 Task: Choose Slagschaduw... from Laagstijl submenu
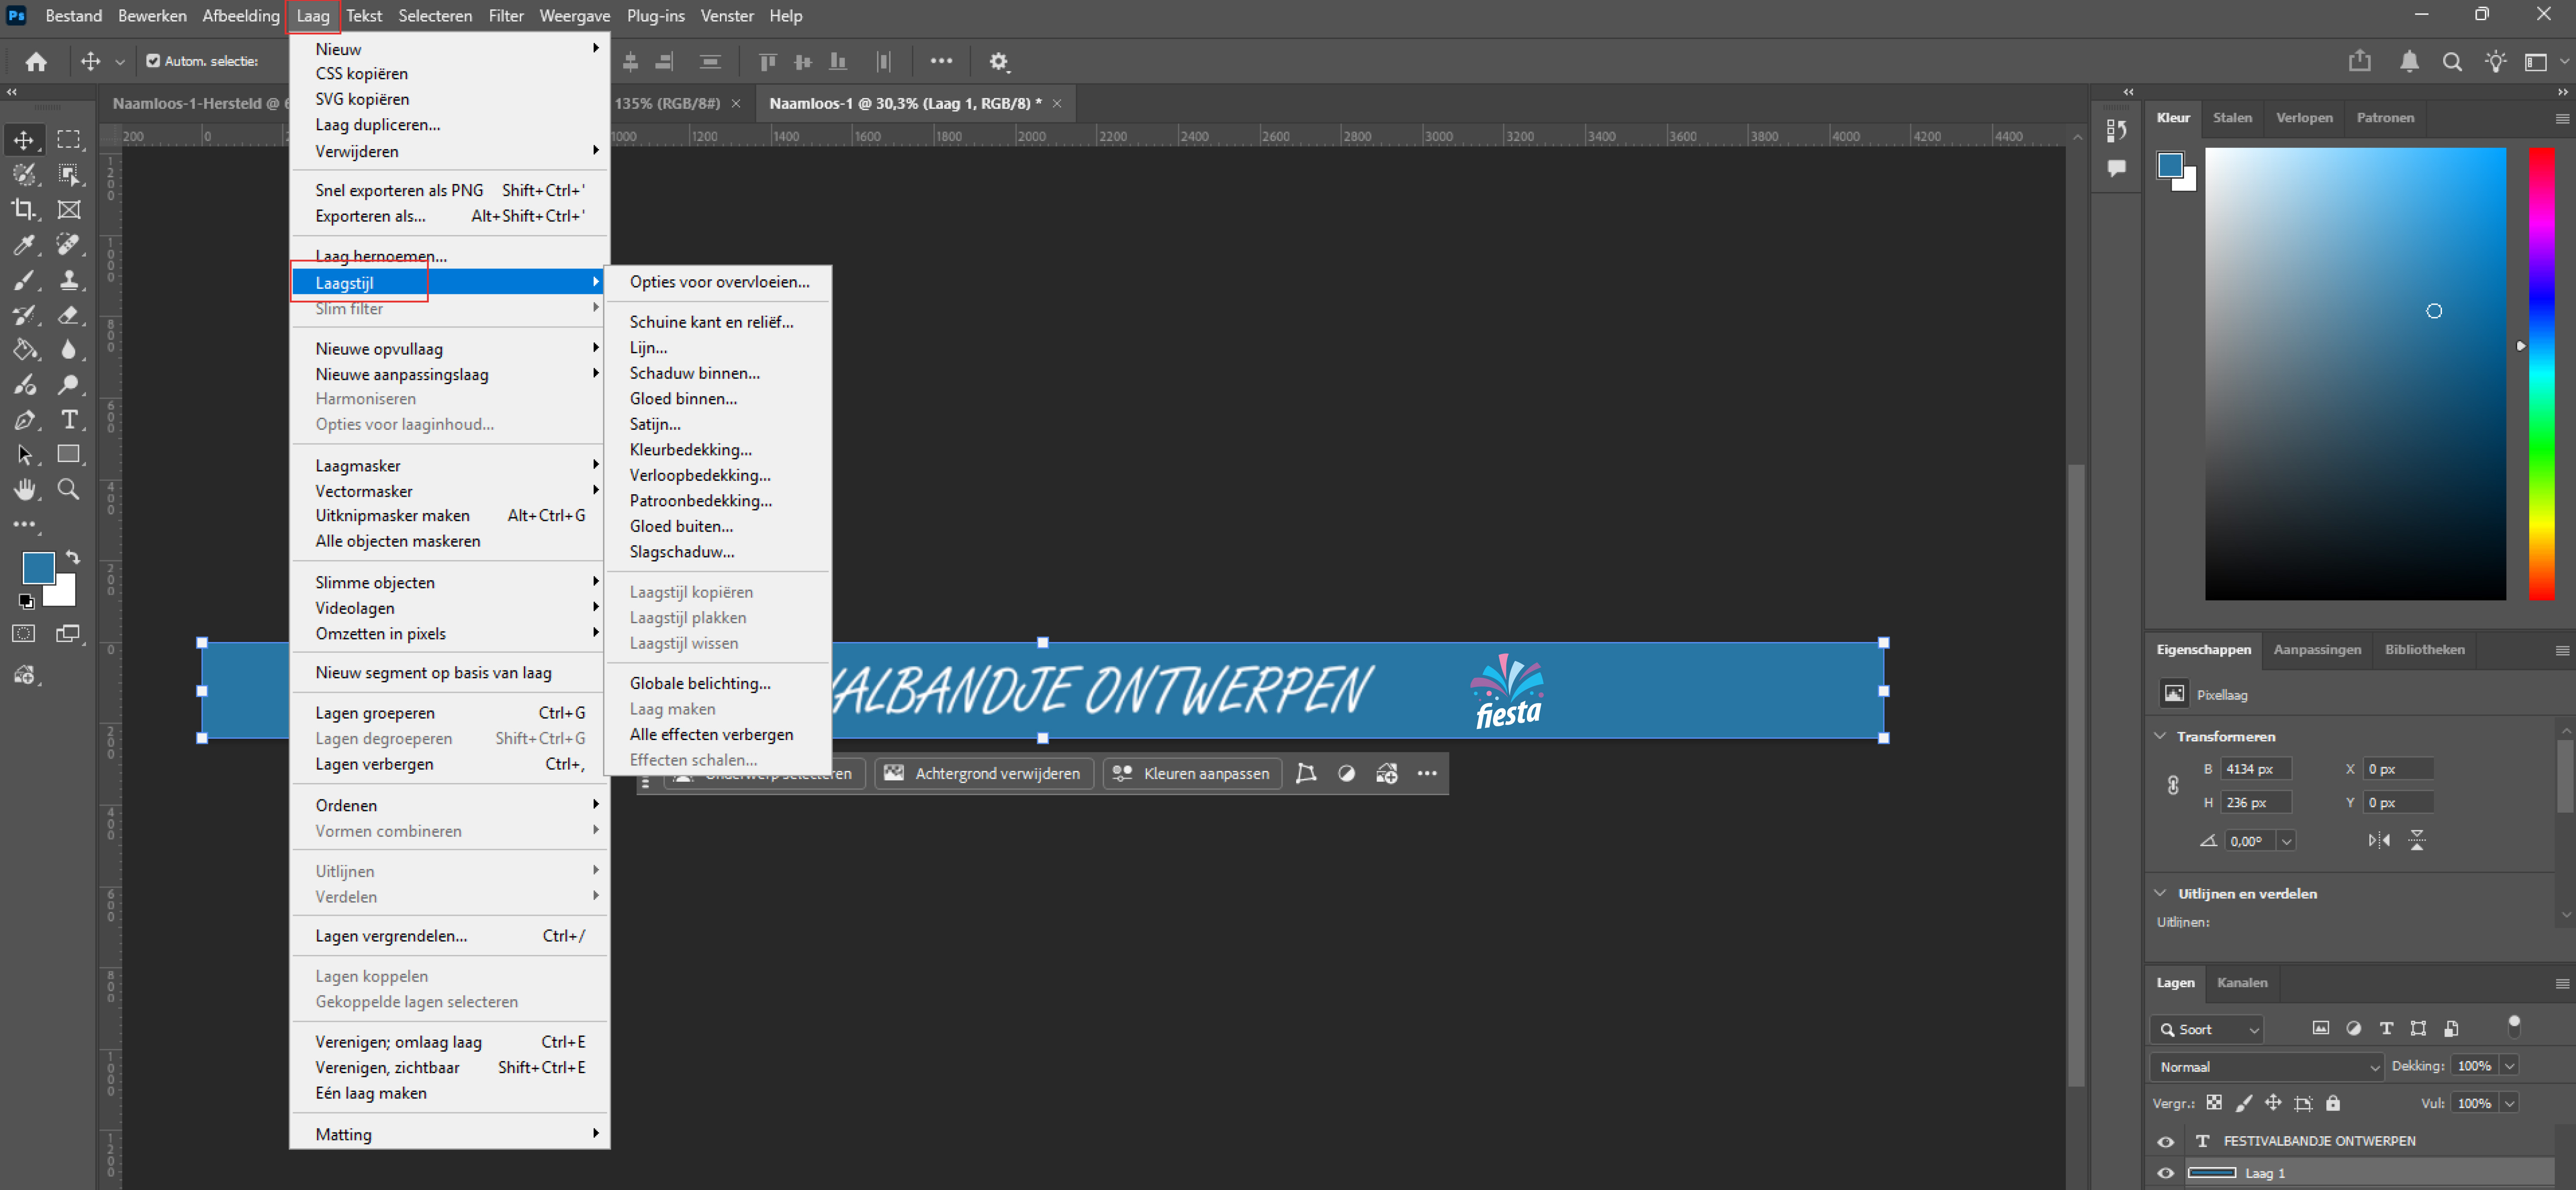click(x=682, y=551)
